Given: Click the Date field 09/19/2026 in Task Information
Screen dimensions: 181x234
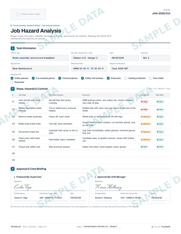Looking at the screenshot, I should (x=124, y=58).
